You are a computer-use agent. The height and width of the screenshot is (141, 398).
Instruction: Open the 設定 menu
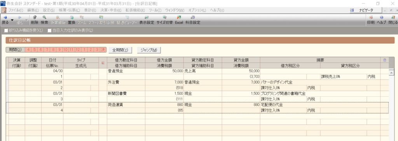(49, 10)
